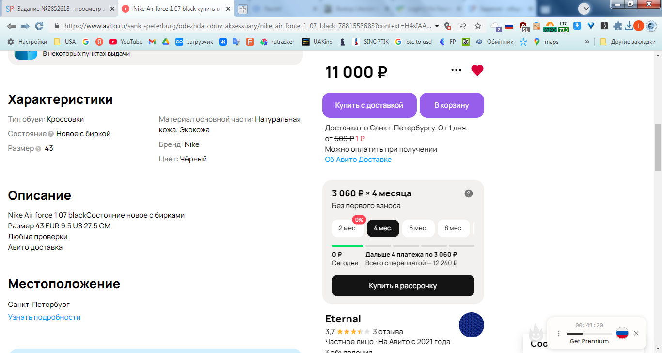Reload the Avito page
This screenshot has width=662, height=353.
(39, 26)
